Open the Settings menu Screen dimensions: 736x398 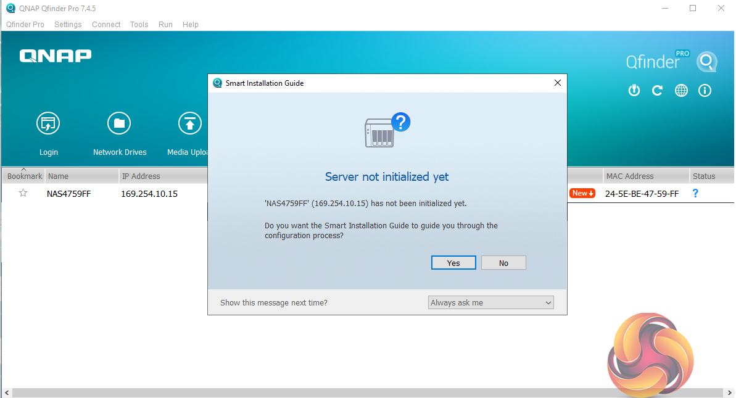point(68,25)
